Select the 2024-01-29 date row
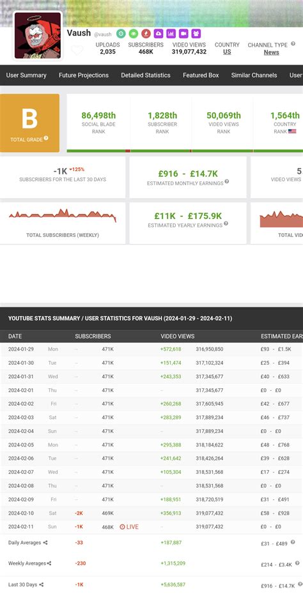 (151, 349)
